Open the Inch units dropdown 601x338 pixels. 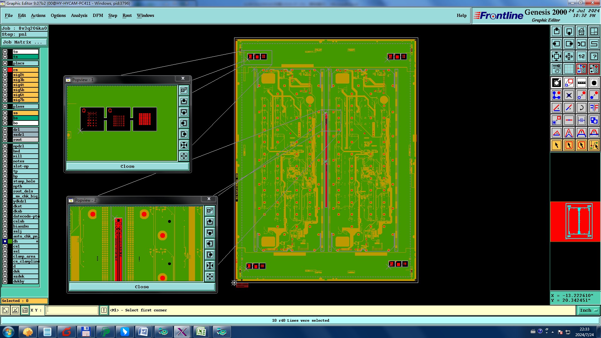[x=588, y=310]
